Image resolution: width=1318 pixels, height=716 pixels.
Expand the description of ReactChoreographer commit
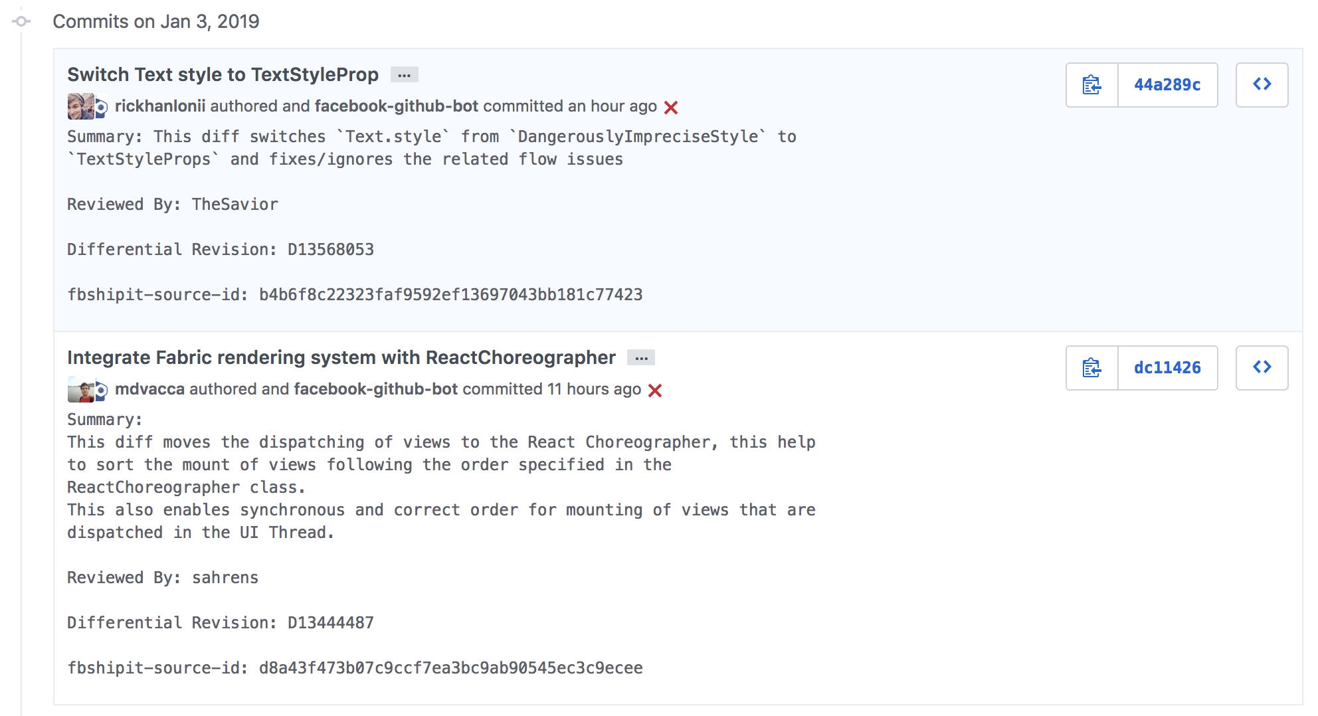(x=641, y=357)
